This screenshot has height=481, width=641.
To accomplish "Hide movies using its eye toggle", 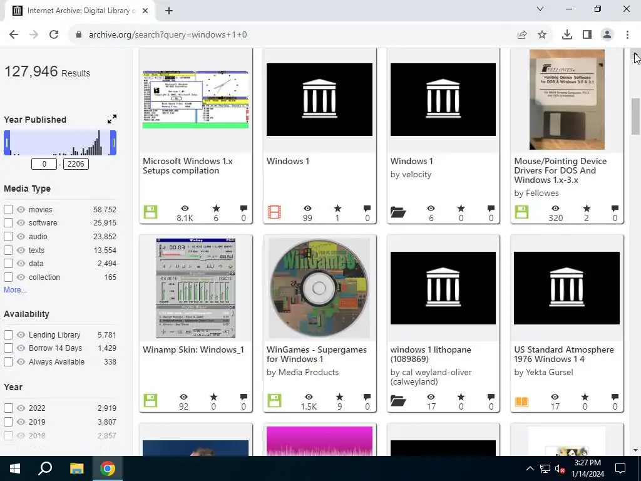I will point(21,209).
